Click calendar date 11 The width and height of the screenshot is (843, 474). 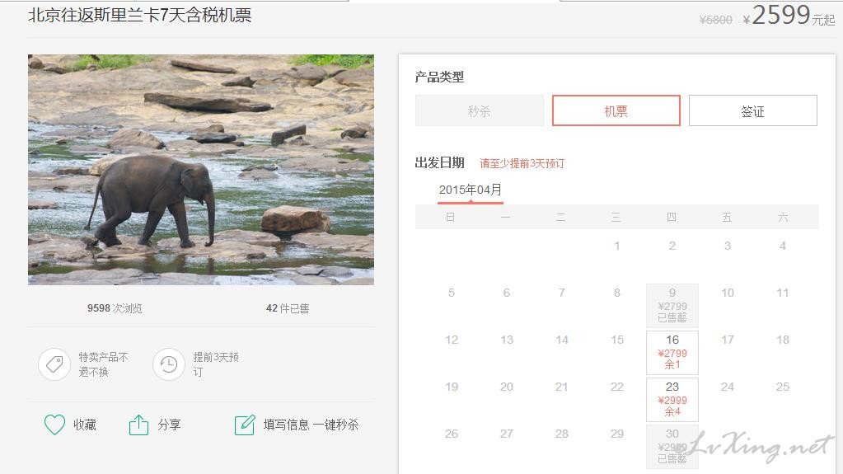pos(783,293)
